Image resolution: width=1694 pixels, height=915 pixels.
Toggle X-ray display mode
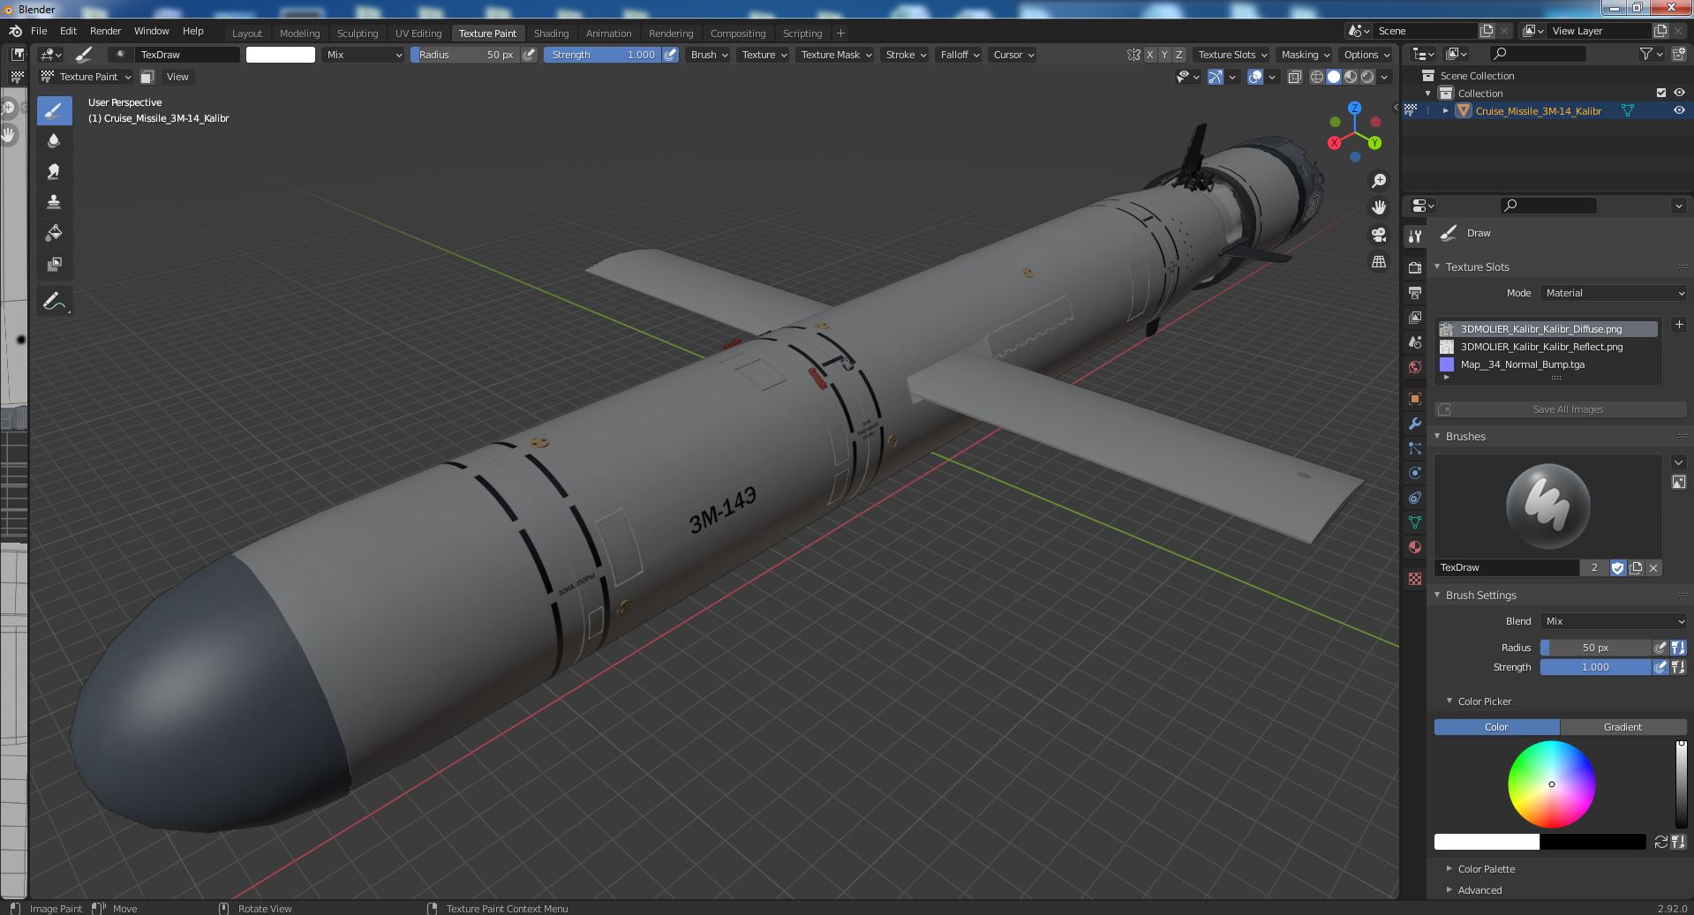tap(1294, 77)
